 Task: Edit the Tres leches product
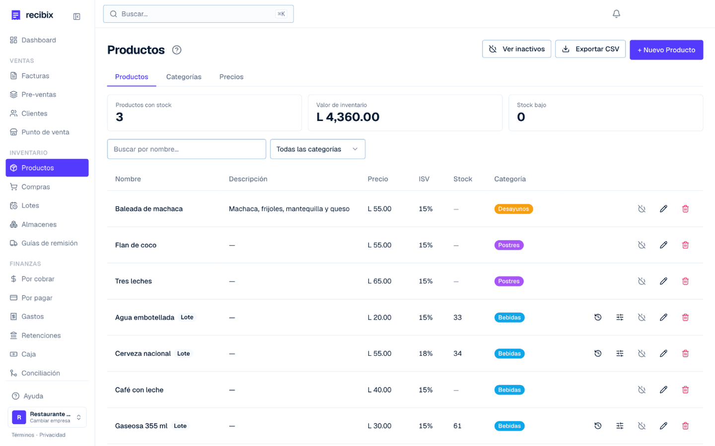[663, 281]
